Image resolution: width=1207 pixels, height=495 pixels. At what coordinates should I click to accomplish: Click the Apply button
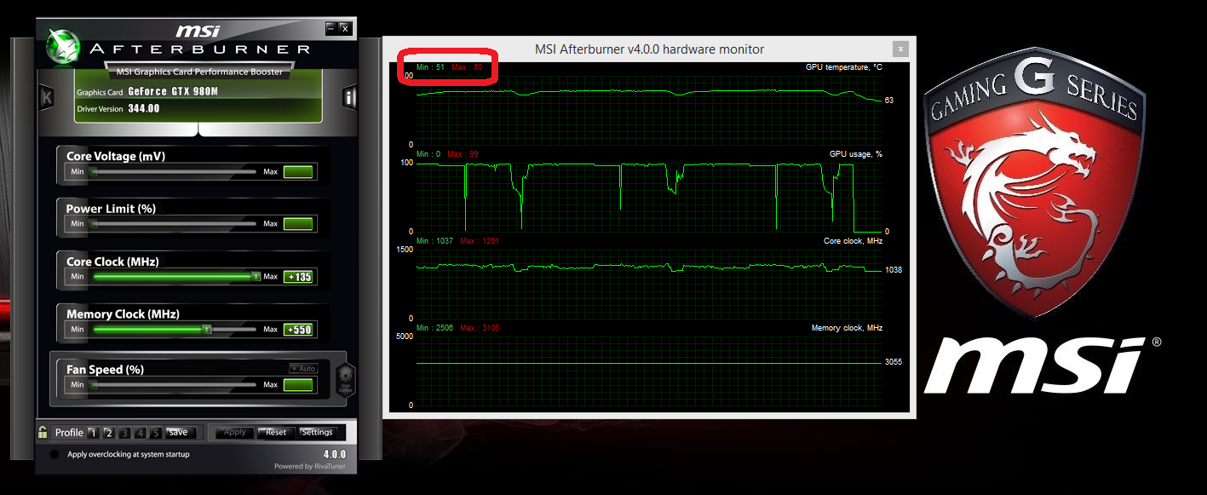coord(234,433)
